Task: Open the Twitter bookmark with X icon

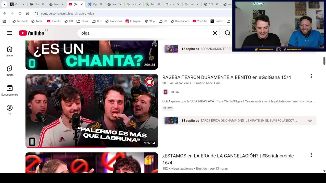Action: (217, 21)
